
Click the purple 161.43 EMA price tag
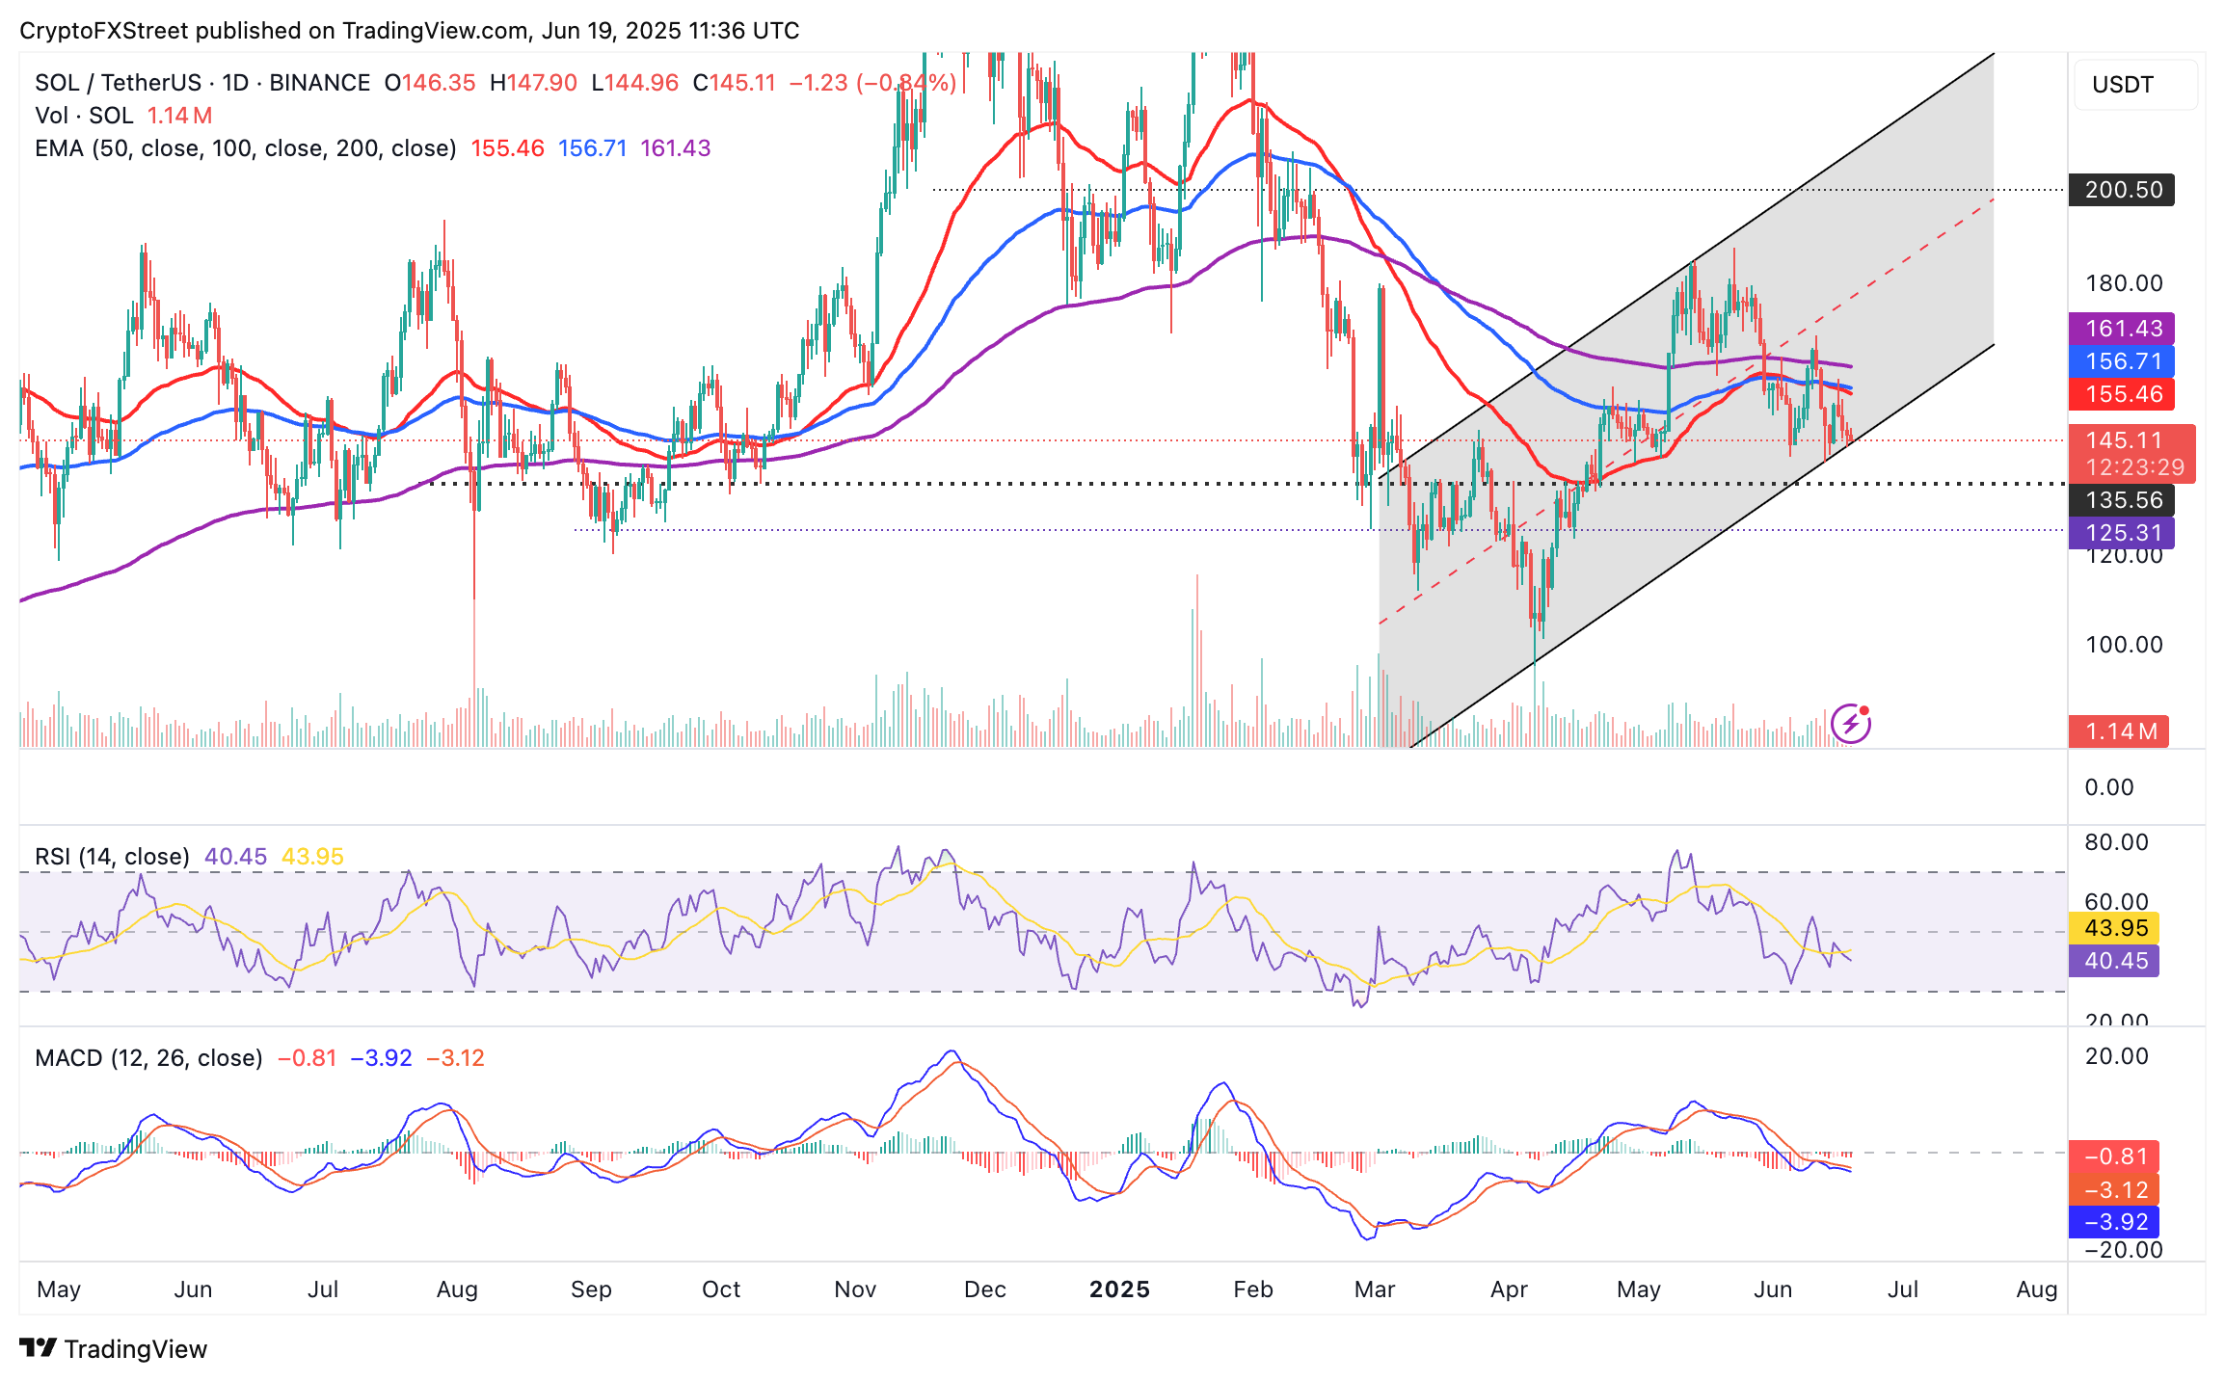pos(2121,329)
